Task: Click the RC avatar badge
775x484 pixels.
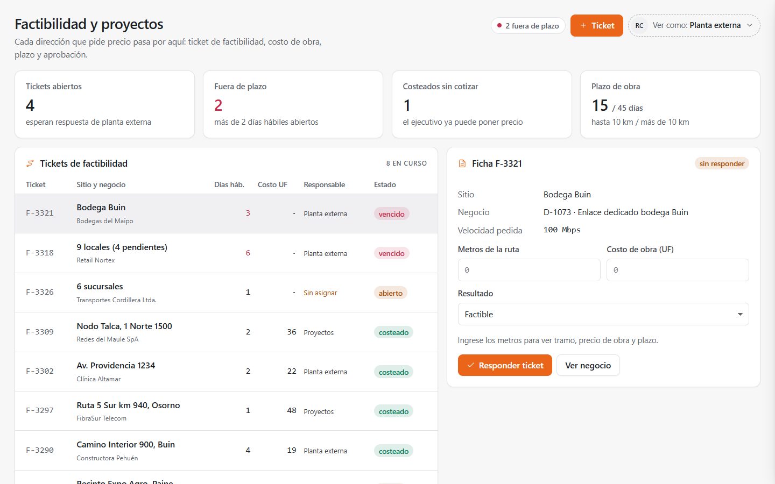Action: [x=639, y=26]
